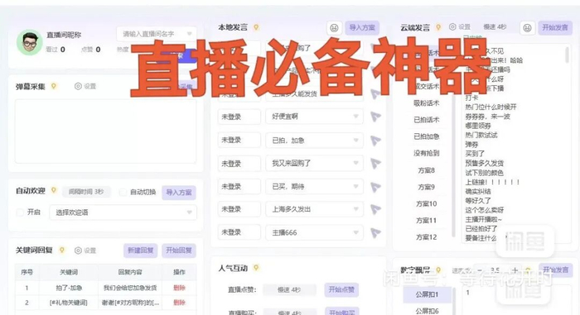The image size is (580, 315).
Task: Delete keyword row 2 [#礼物关键词]
Action: click(179, 303)
